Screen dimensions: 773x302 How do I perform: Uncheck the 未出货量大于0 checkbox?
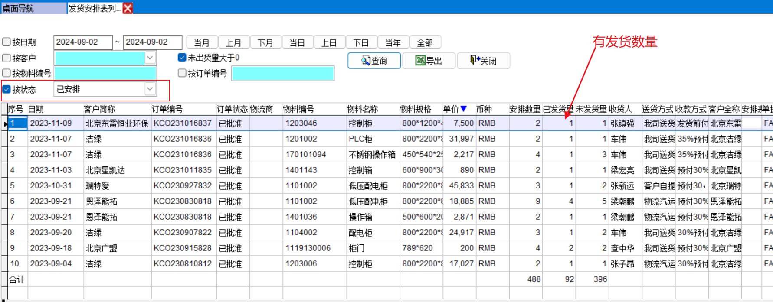[182, 58]
